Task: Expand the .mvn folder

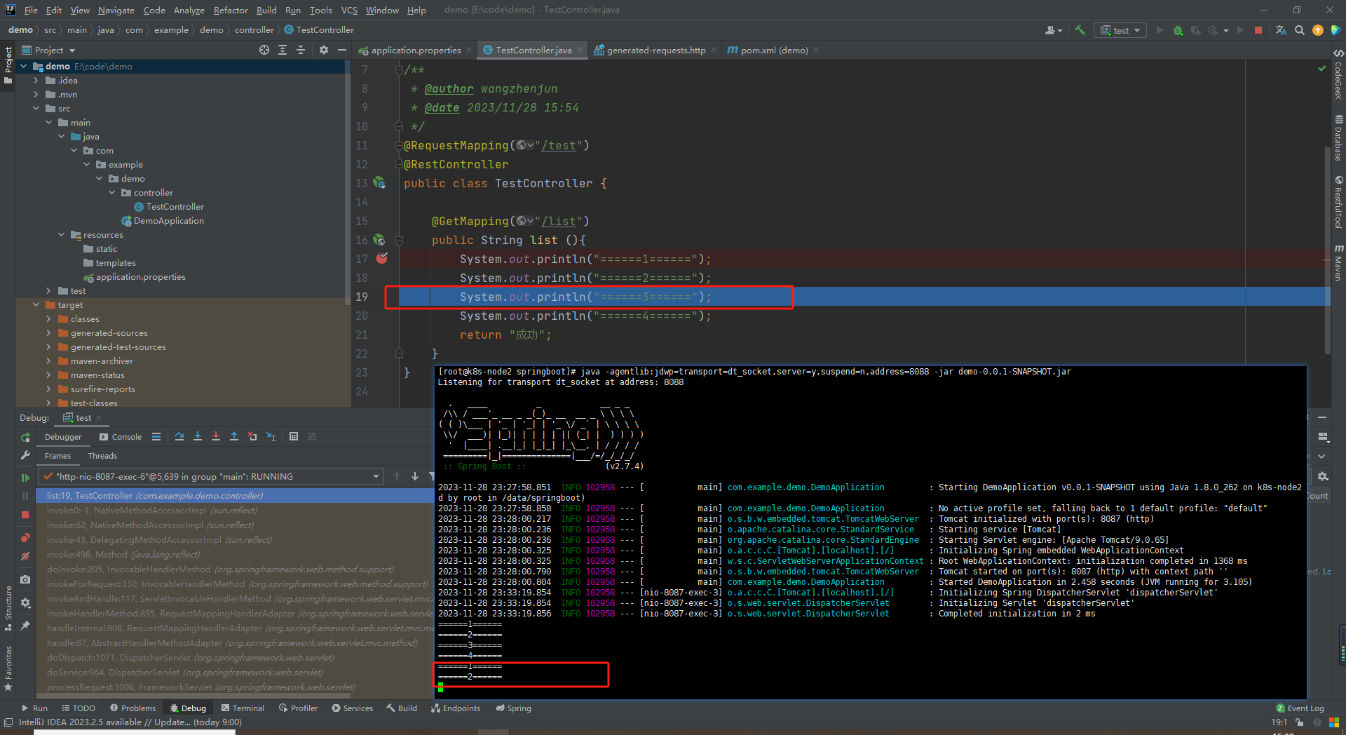Action: (x=36, y=95)
